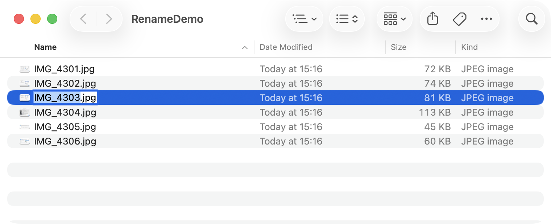Click the Tags icon in the toolbar

[x=460, y=19]
